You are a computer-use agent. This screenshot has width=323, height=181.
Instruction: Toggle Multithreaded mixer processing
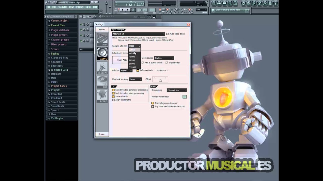click(x=113, y=93)
